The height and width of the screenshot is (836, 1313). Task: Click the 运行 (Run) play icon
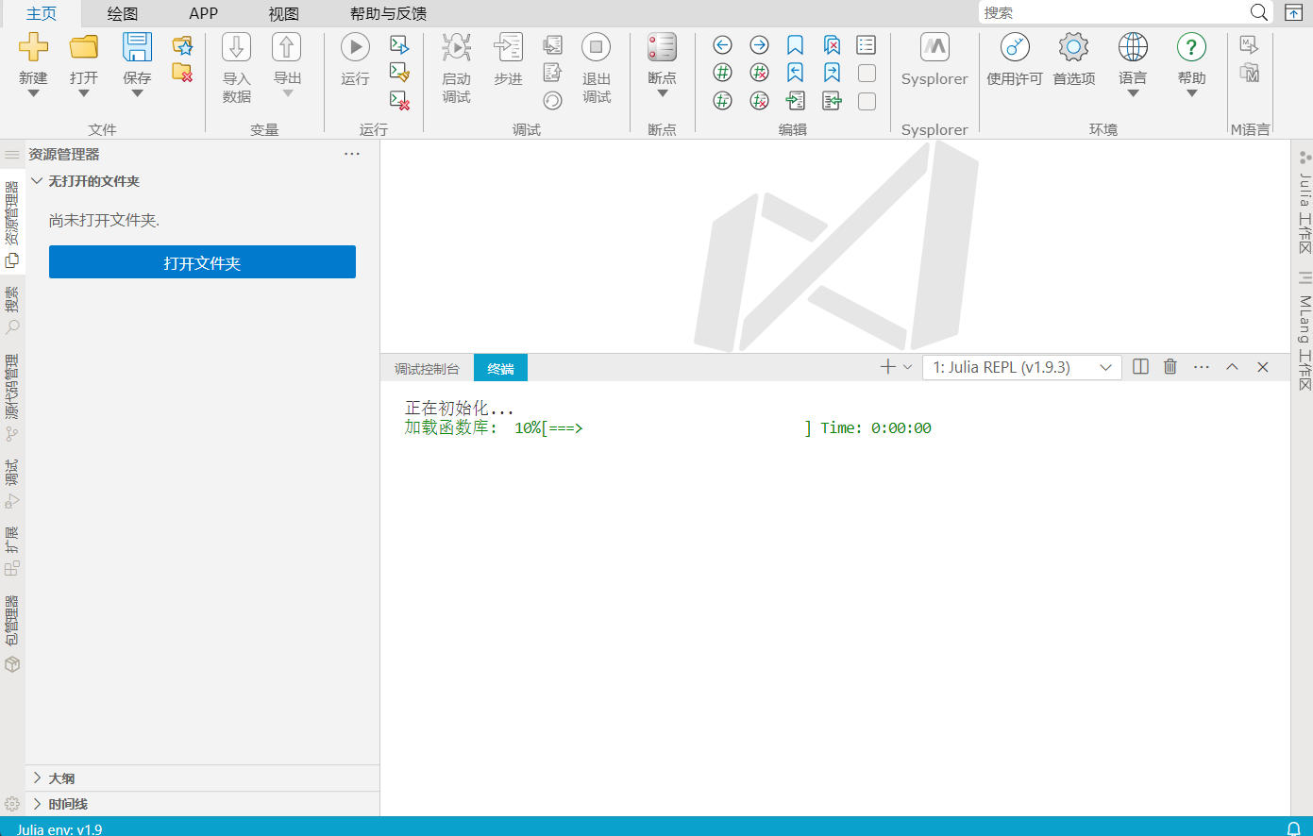tap(355, 47)
